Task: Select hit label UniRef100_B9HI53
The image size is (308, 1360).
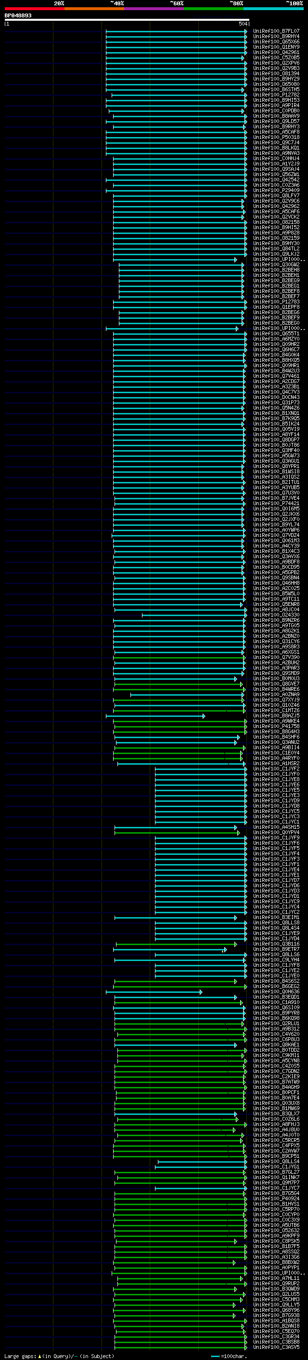Action: coord(276,100)
